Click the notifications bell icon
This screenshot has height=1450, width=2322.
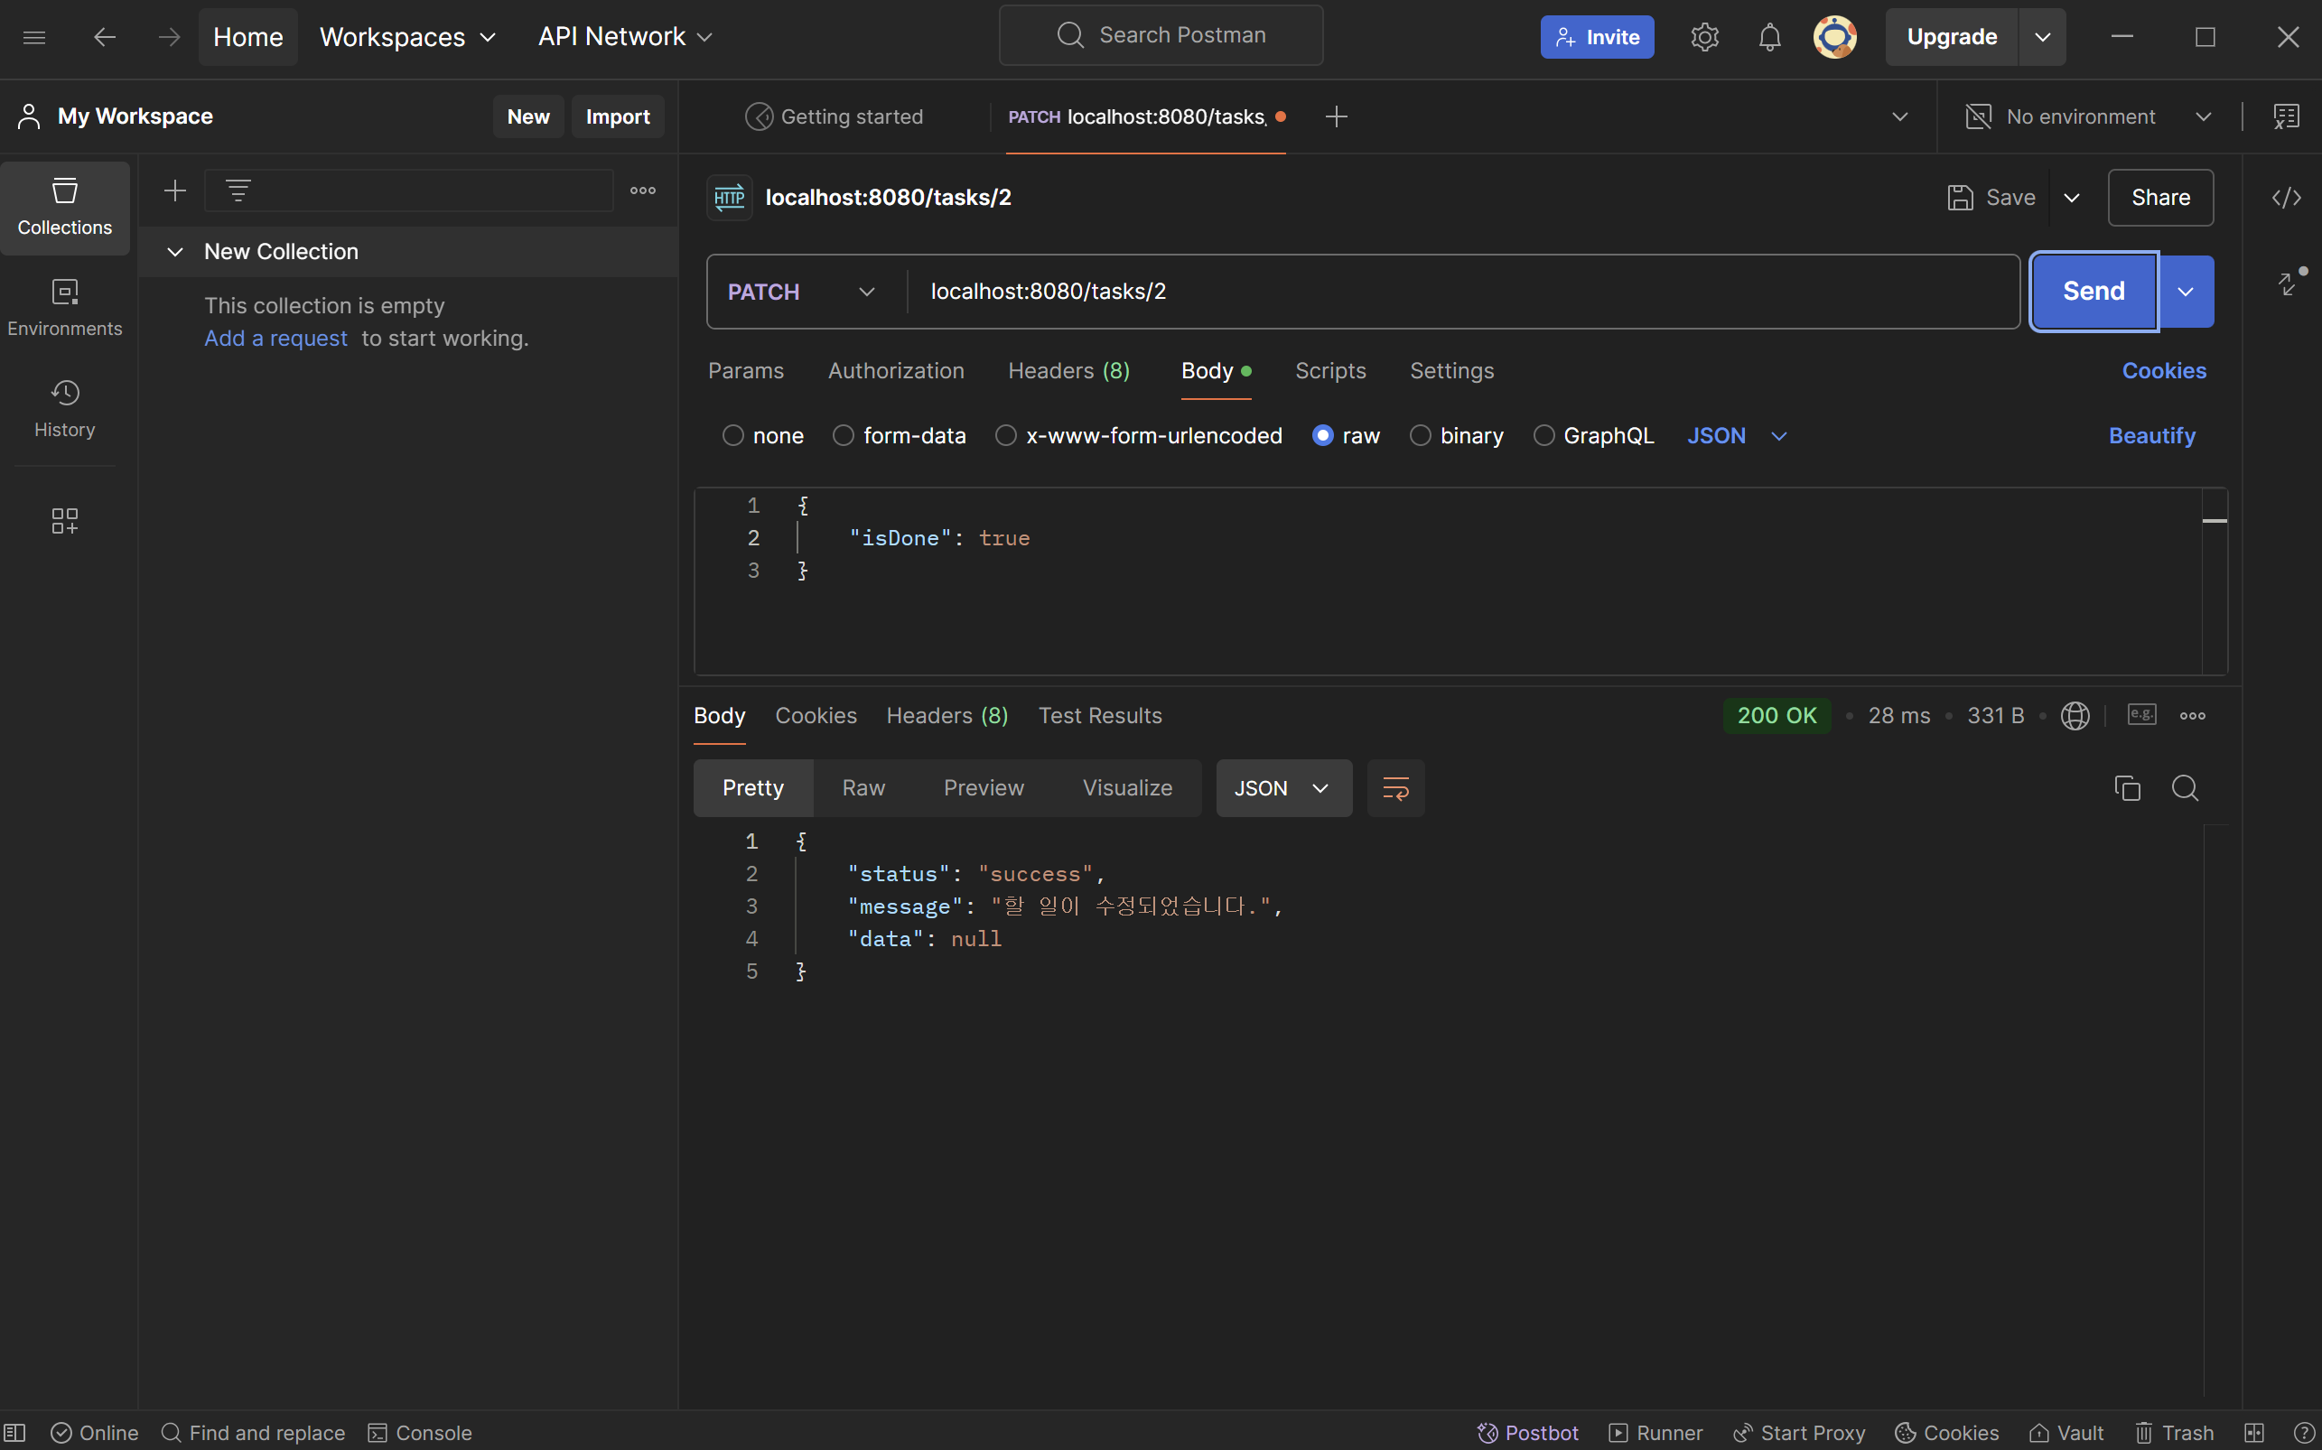pyautogui.click(x=1768, y=37)
